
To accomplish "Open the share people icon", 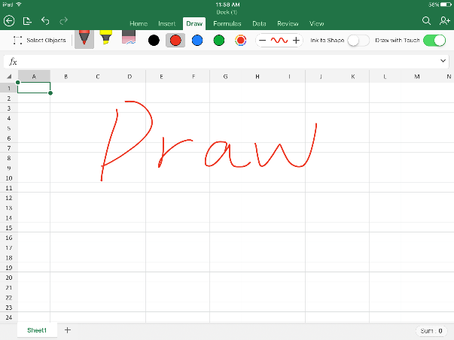I will (x=443, y=21).
